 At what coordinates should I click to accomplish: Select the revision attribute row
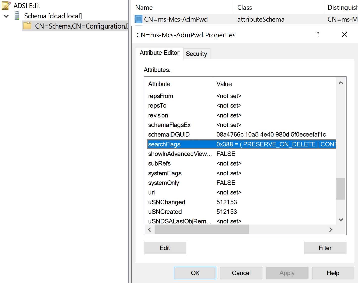click(241, 115)
